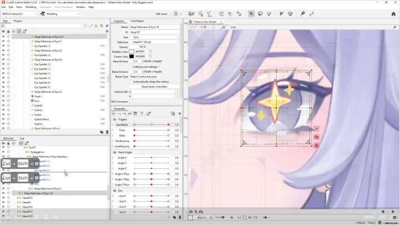400x225 pixels.
Task: Click the parameter keyform delete icon with a red slash
Action: 129,113
